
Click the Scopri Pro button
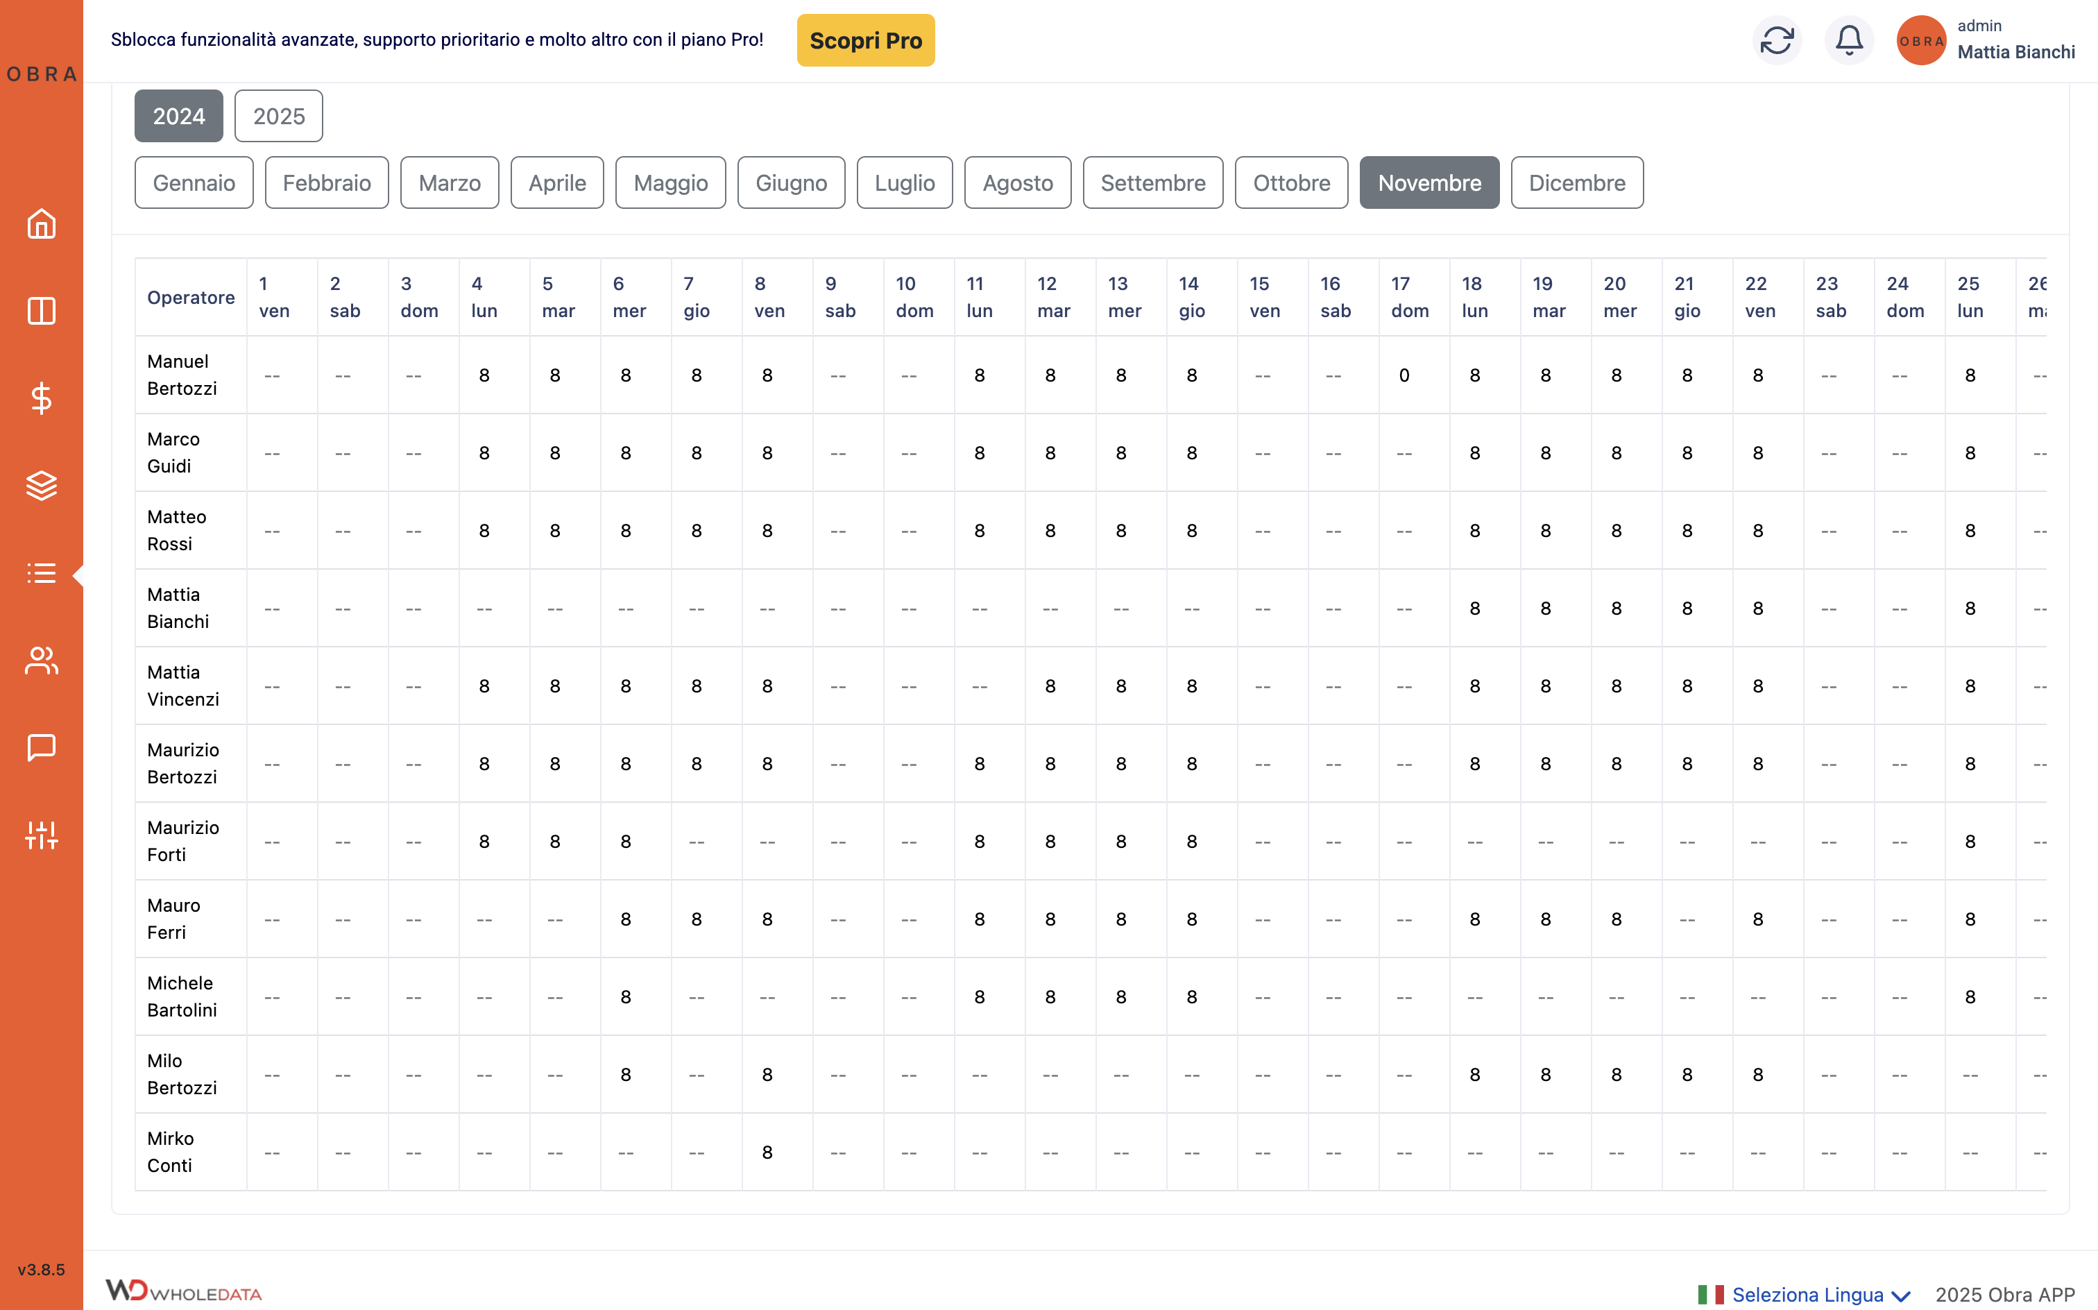(x=864, y=41)
